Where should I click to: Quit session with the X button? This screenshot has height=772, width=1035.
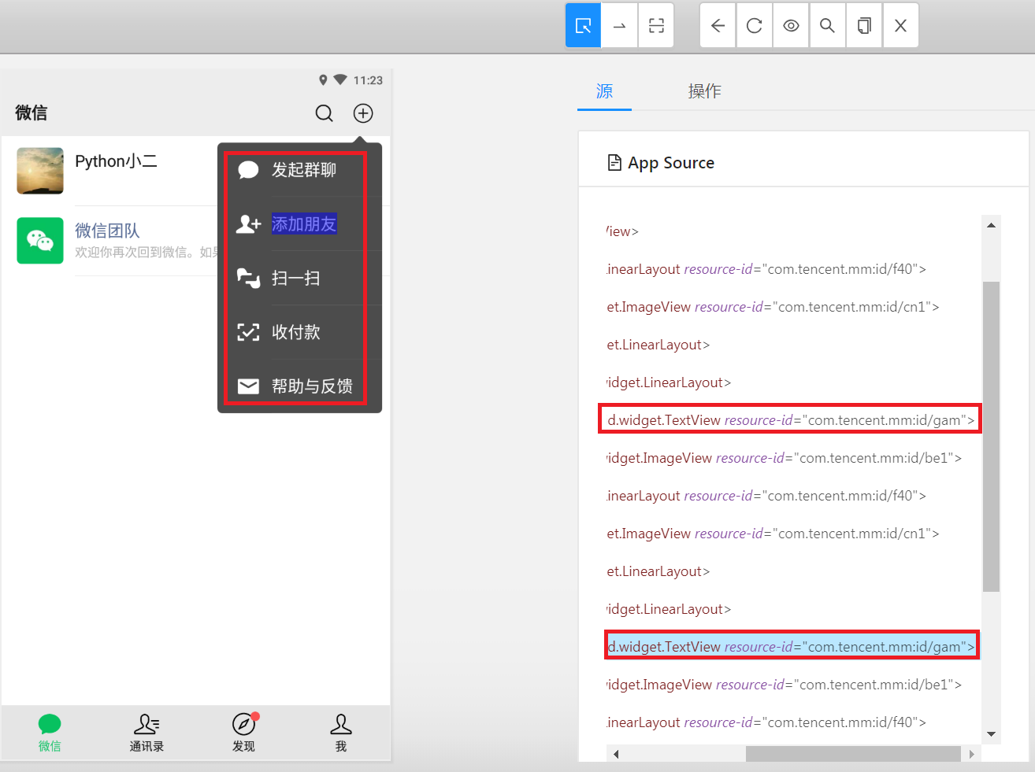pyautogui.click(x=900, y=26)
